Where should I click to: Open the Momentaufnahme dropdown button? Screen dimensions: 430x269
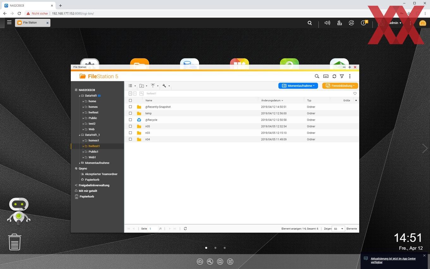(x=298, y=86)
